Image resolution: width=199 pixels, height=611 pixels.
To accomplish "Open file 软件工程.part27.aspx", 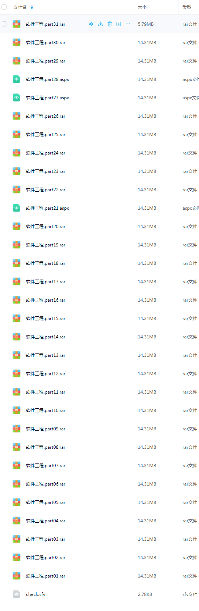I will 48,98.
